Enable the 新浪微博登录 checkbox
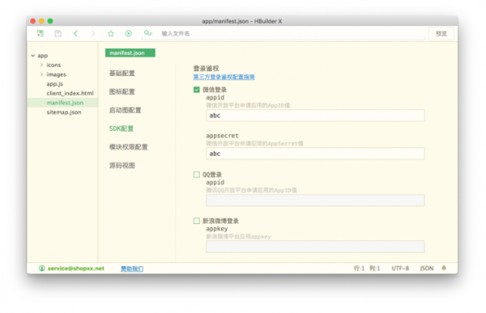 coord(197,221)
